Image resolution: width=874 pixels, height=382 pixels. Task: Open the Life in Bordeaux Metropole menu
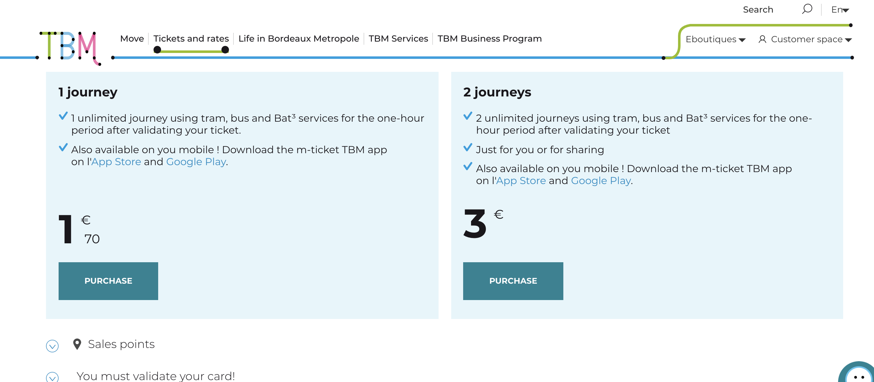(x=299, y=39)
